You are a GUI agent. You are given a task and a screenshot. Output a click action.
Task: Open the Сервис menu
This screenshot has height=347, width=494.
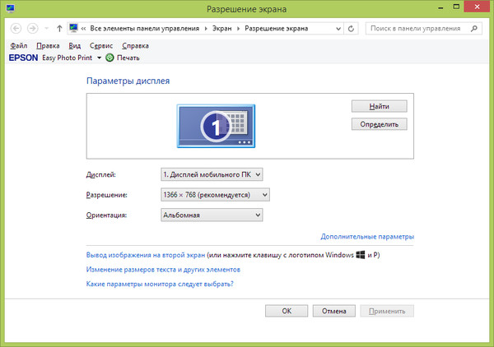(x=101, y=46)
